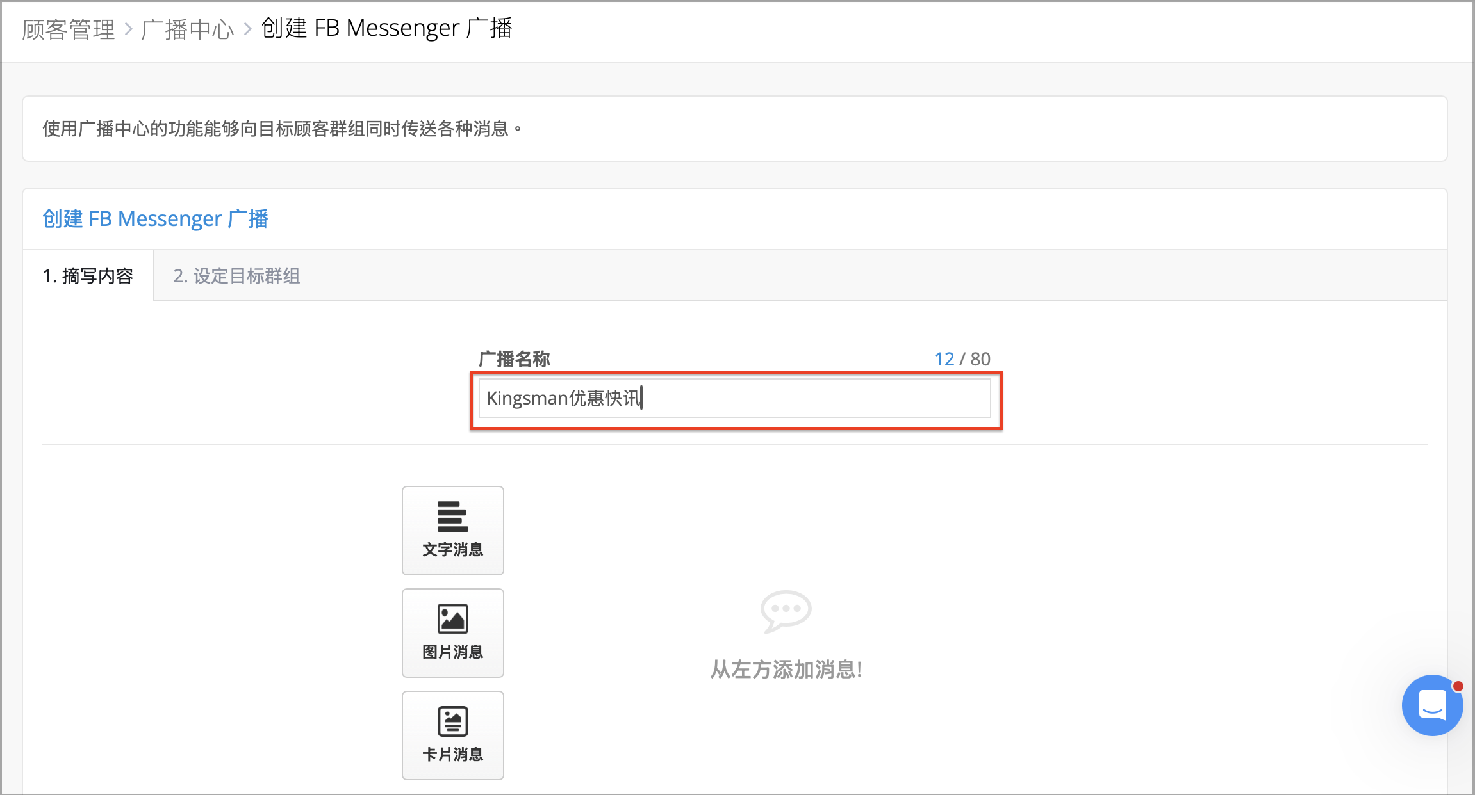The image size is (1475, 795).
Task: Click the 使用广播中心的功能 description text
Action: pos(282,129)
